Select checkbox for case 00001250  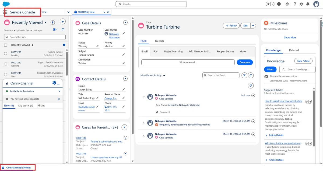click(6, 64)
